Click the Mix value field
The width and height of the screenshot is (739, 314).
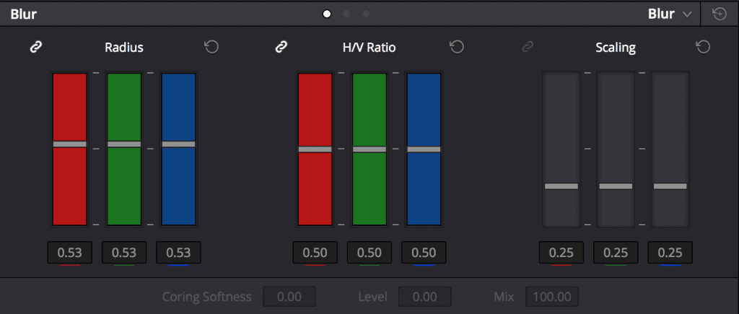tap(552, 297)
